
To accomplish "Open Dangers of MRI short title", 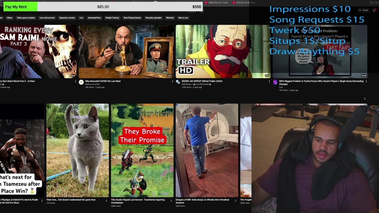I will (x=202, y=201).
